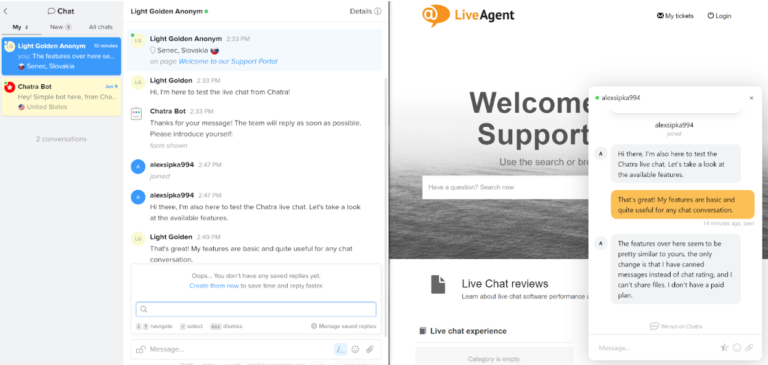Open the emoji picker in agent message box
Image resolution: width=768 pixels, height=365 pixels.
coord(355,349)
